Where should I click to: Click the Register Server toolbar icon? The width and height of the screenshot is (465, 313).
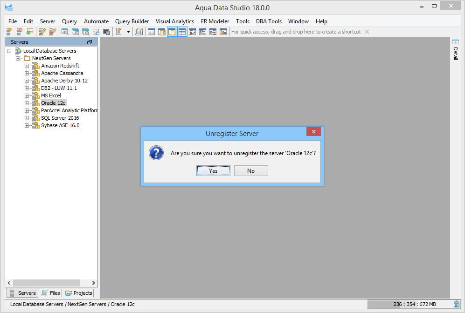coord(9,32)
